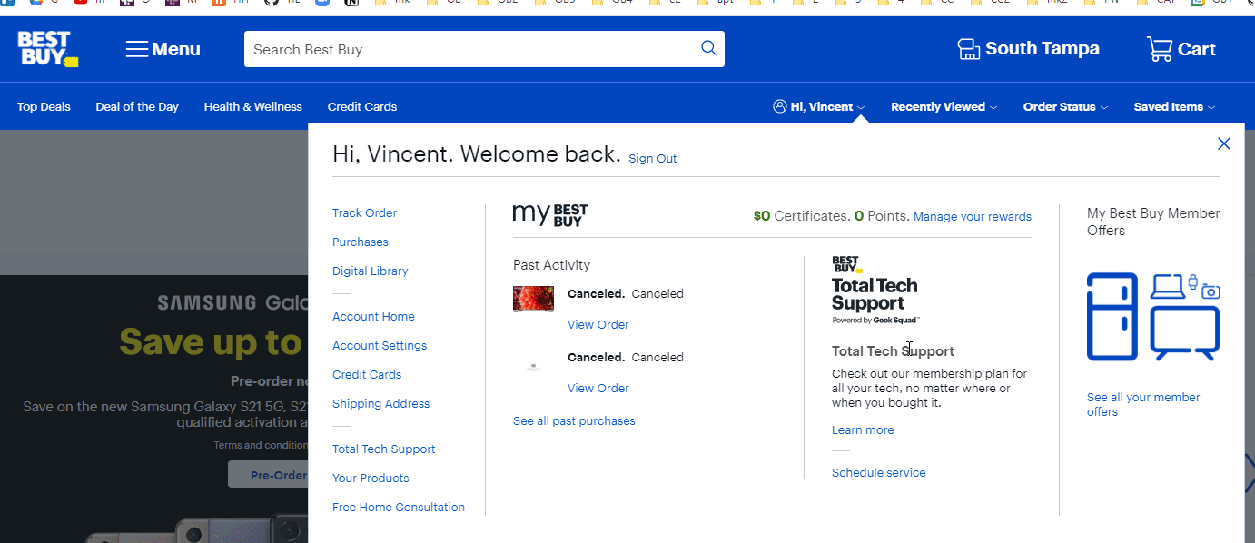
Task: Click the store icon beside South Tampa
Action: pyautogui.click(x=969, y=49)
